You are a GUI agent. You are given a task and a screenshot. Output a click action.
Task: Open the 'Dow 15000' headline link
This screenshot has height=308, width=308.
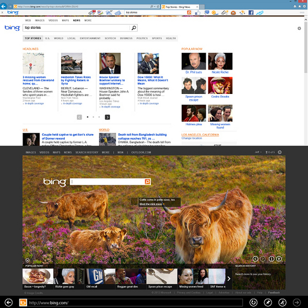152,80
